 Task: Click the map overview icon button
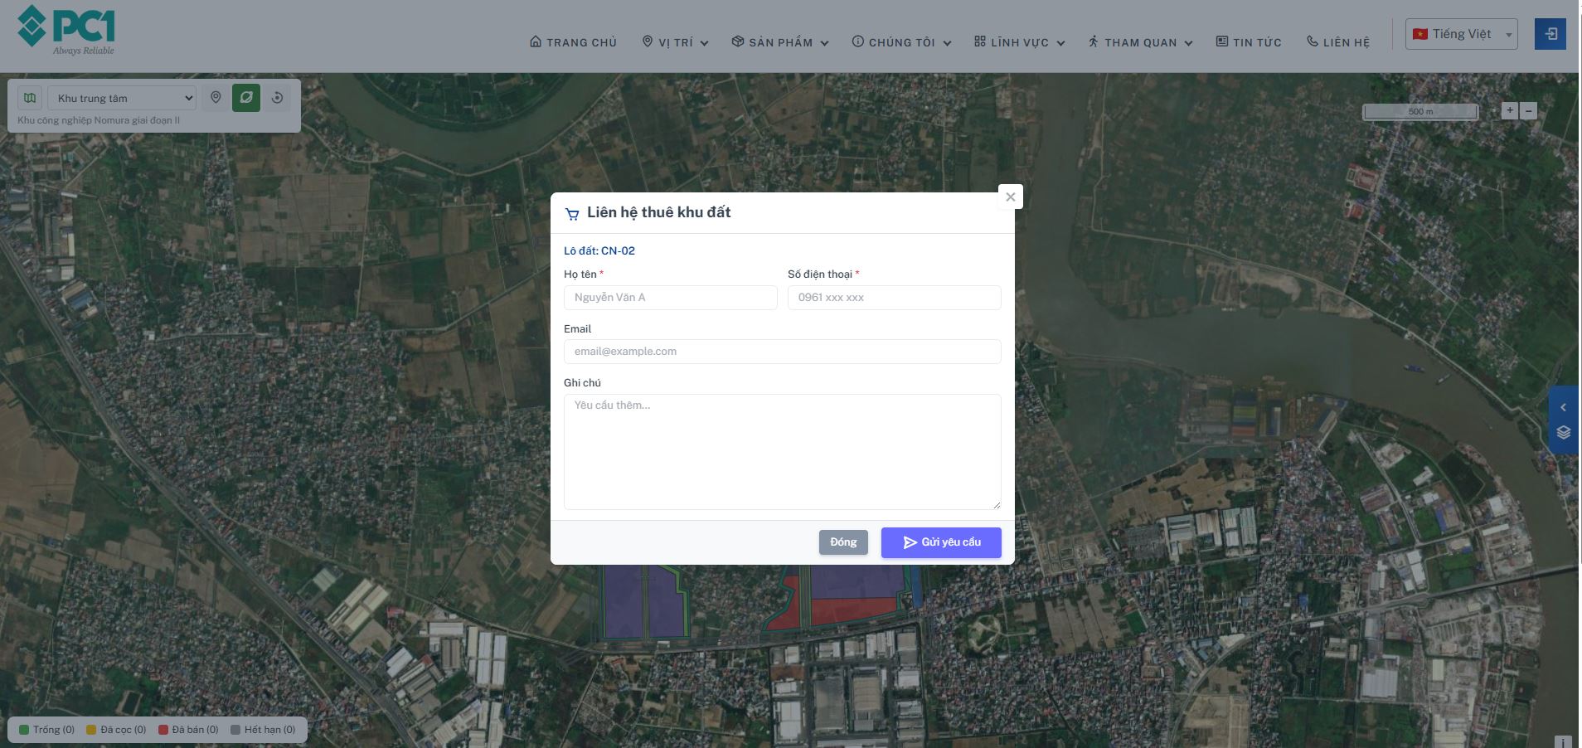pyautogui.click(x=30, y=98)
